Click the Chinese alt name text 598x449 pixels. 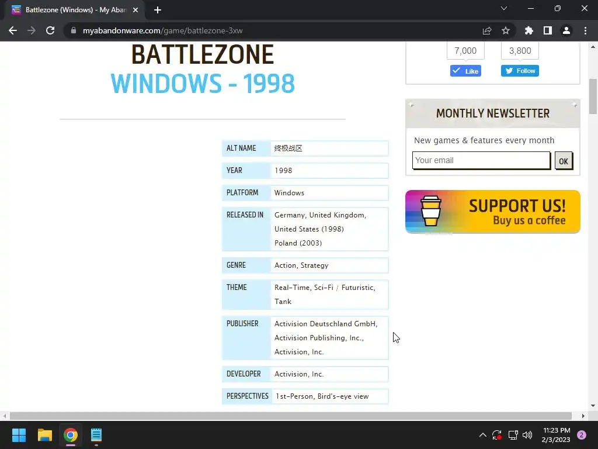point(288,148)
